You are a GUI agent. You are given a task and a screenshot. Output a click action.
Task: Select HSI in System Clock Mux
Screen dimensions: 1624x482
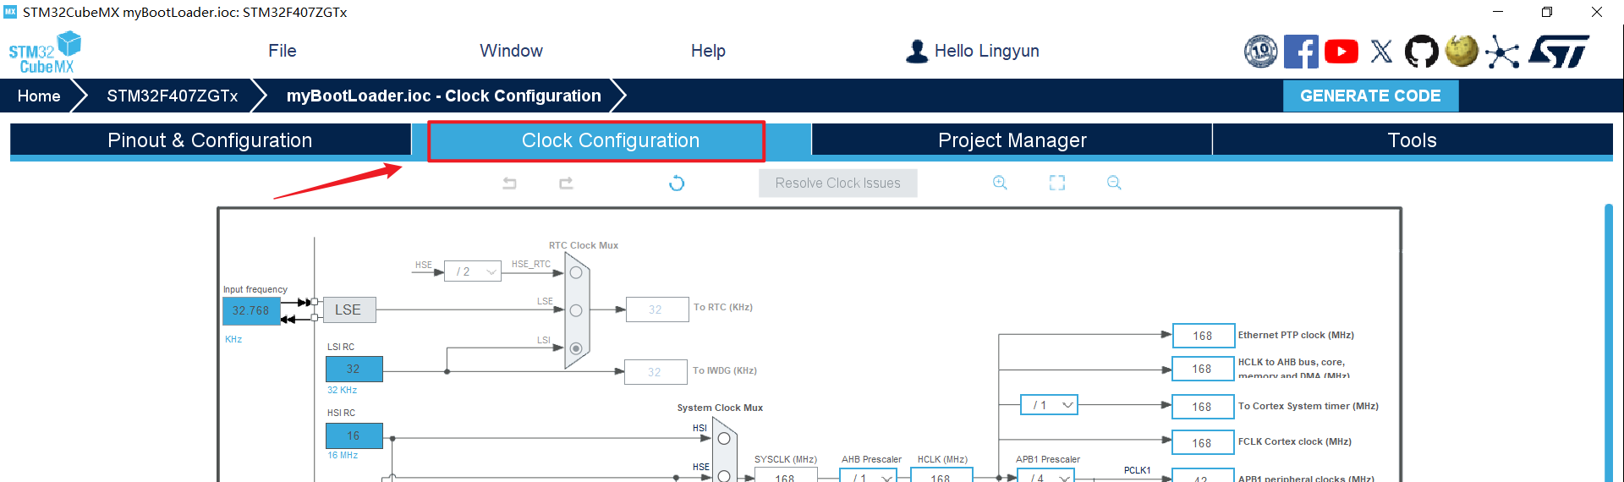[724, 438]
